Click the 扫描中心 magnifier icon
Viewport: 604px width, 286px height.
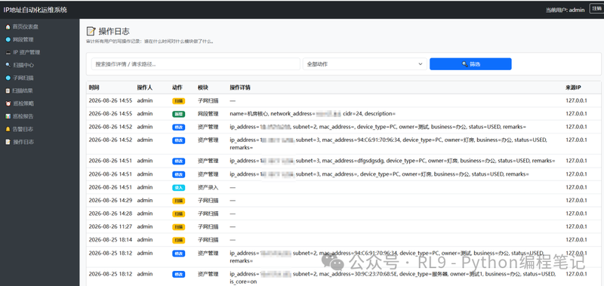[8, 66]
